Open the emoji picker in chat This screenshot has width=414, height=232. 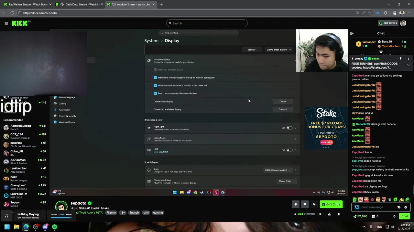[406, 207]
